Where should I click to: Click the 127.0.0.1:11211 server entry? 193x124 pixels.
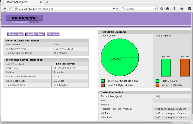pos(15,64)
